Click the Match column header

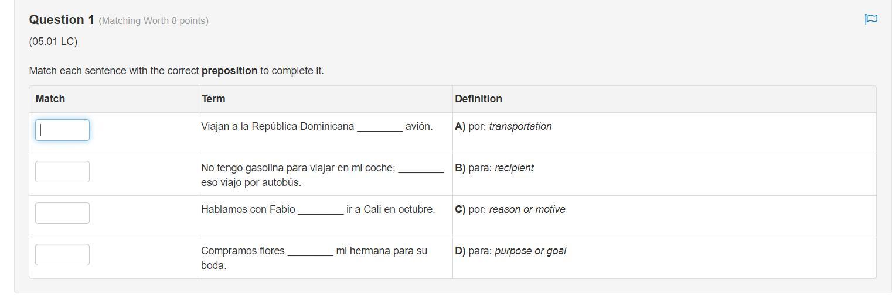point(50,99)
